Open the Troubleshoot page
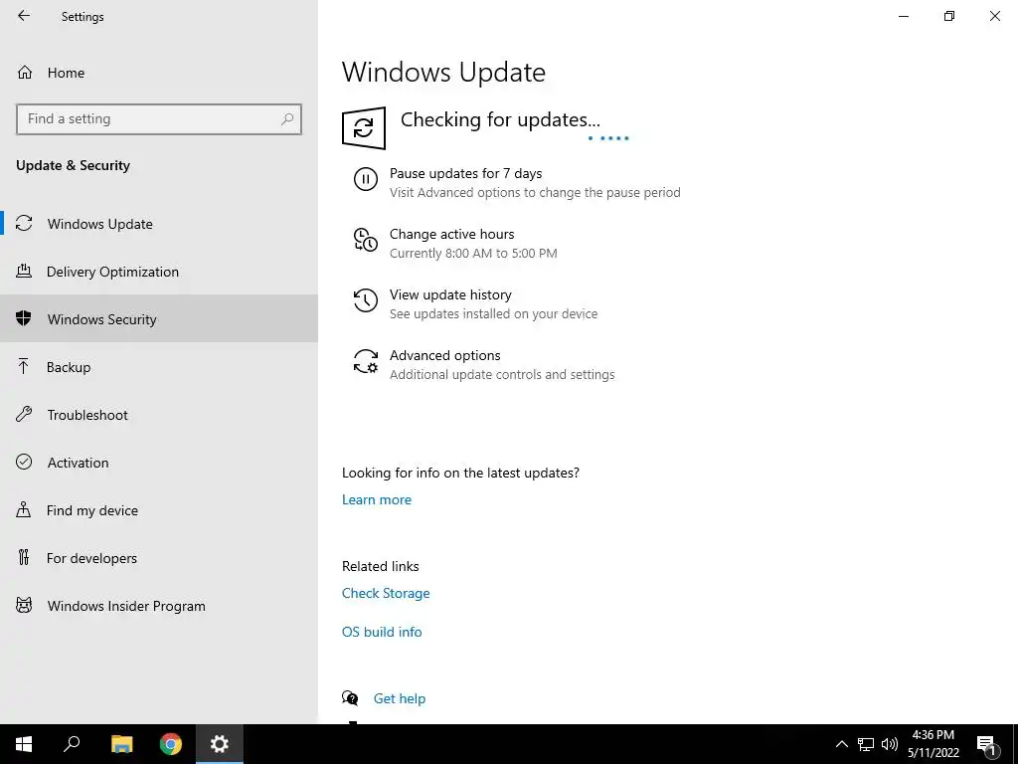The image size is (1018, 764). point(159,415)
